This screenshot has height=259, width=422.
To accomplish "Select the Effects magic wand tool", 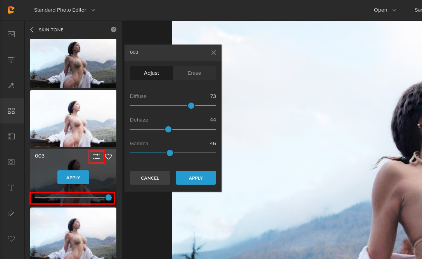I will [11, 85].
